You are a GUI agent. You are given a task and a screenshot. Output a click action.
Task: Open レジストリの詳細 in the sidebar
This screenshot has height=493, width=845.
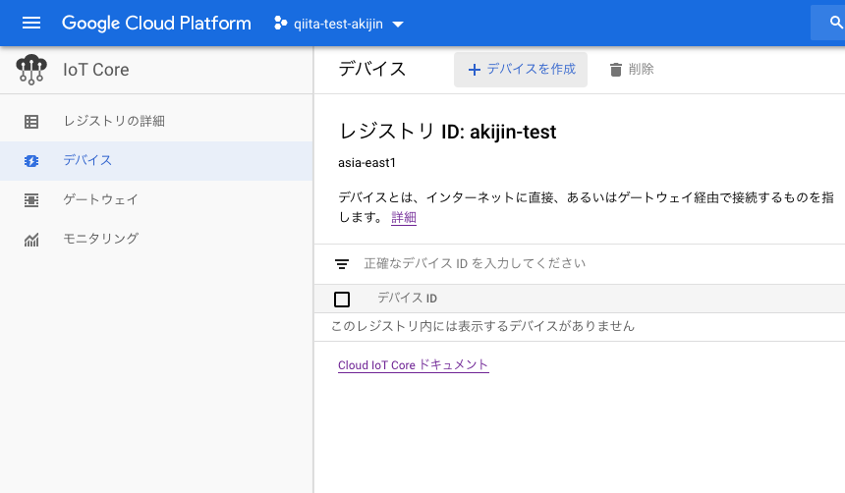pyautogui.click(x=156, y=121)
